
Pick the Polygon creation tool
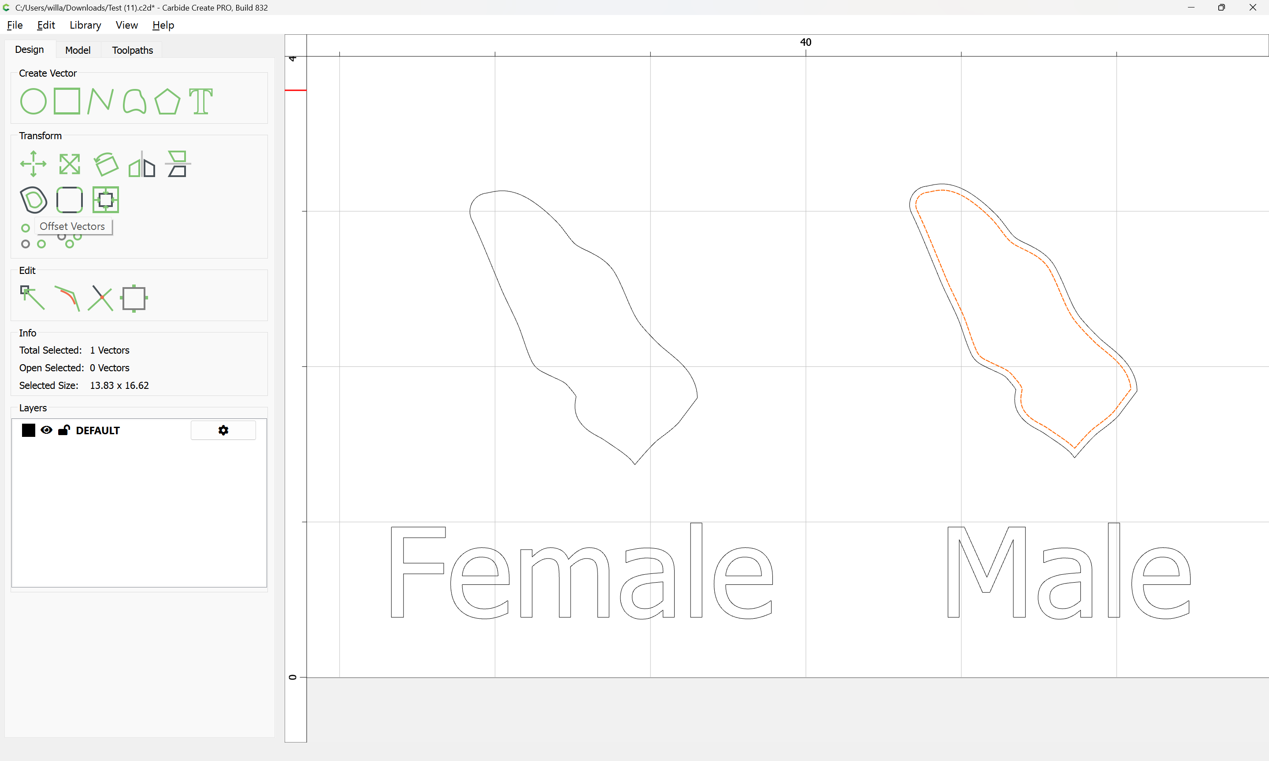pyautogui.click(x=167, y=101)
